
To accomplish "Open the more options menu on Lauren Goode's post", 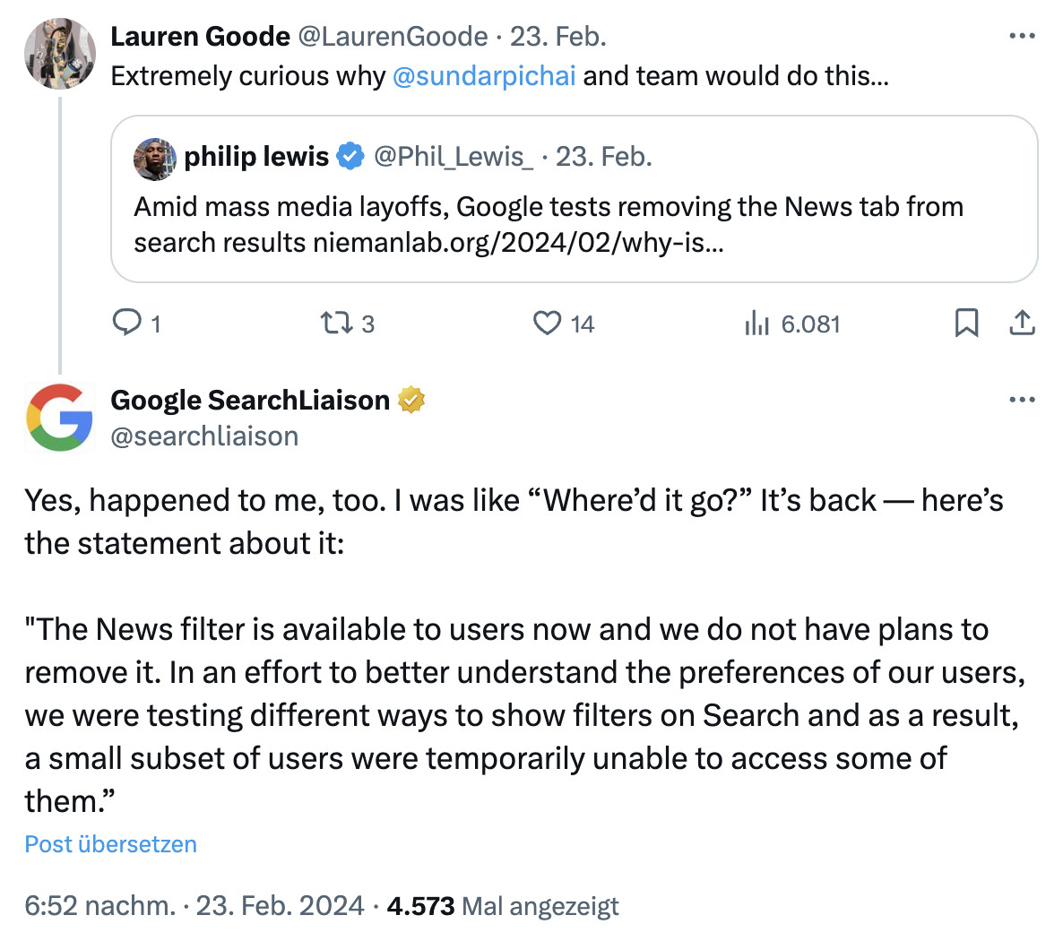I will click(x=1023, y=36).
